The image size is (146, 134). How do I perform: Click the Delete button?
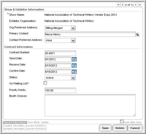[120, 128]
